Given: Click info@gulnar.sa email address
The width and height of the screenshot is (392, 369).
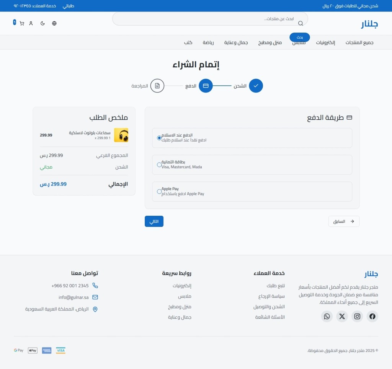Looking at the screenshot, I should click(x=73, y=297).
